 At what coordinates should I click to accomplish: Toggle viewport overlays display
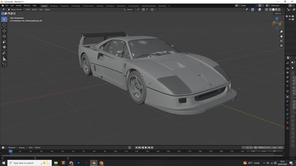260,10
